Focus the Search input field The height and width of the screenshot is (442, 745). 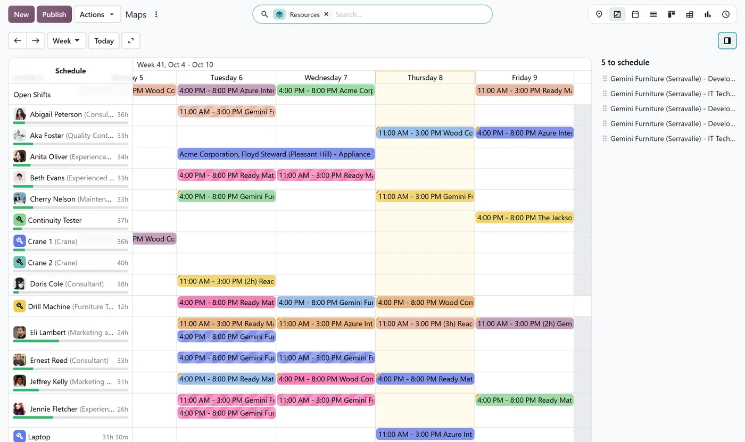(x=410, y=14)
